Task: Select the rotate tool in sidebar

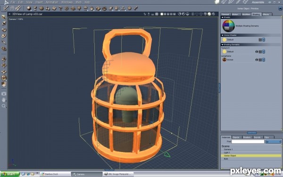Action: (4, 30)
